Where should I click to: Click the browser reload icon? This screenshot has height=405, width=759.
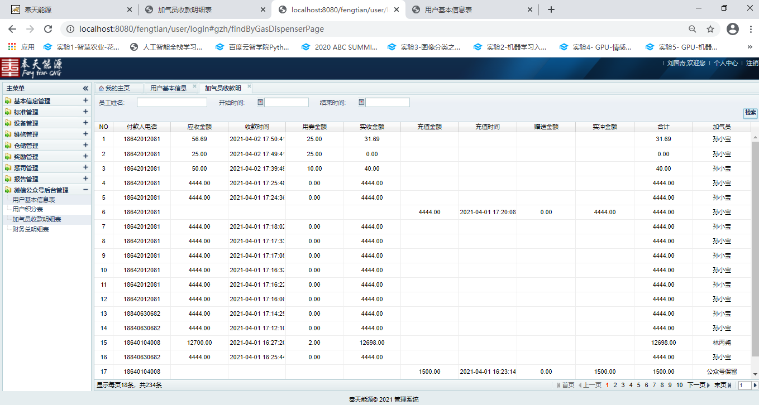pos(48,29)
